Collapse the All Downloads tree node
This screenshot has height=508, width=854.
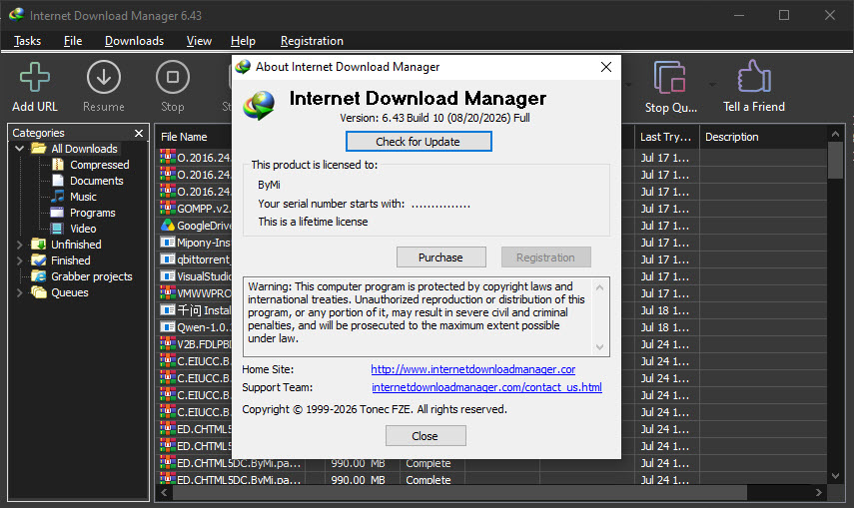click(20, 149)
